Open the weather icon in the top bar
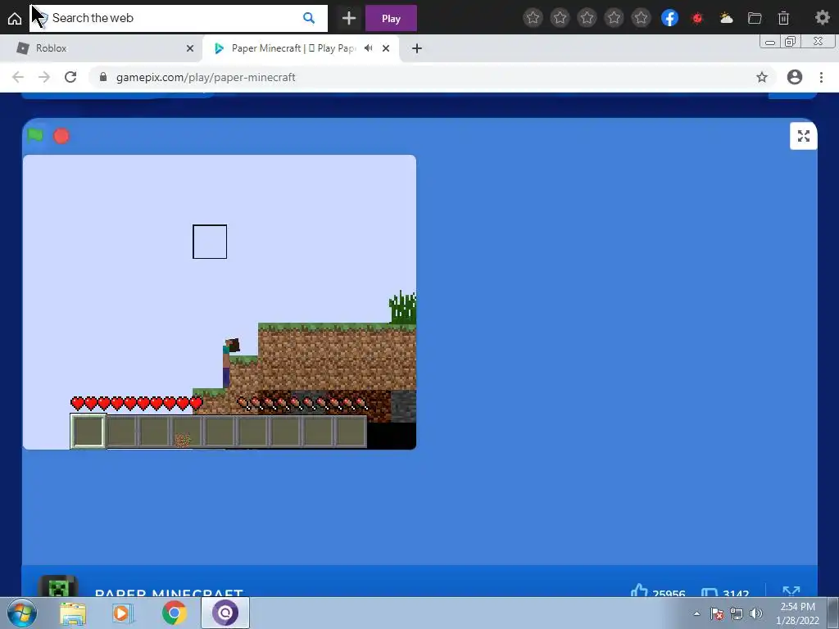The height and width of the screenshot is (629, 839). 726,18
